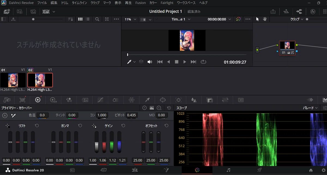Stop viewer playback
The width and height of the screenshot is (327, 175).
click(x=177, y=62)
